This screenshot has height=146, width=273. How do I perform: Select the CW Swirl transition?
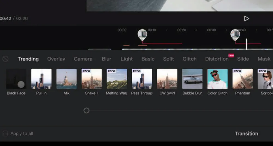(x=167, y=79)
